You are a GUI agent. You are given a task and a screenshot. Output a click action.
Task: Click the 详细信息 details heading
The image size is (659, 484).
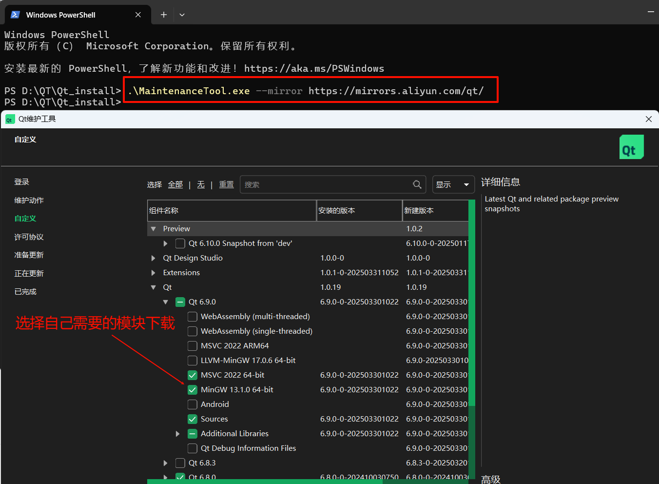501,182
